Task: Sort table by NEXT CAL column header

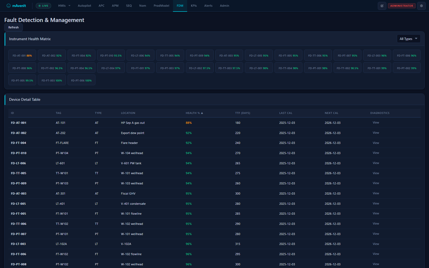Action: 331,113
